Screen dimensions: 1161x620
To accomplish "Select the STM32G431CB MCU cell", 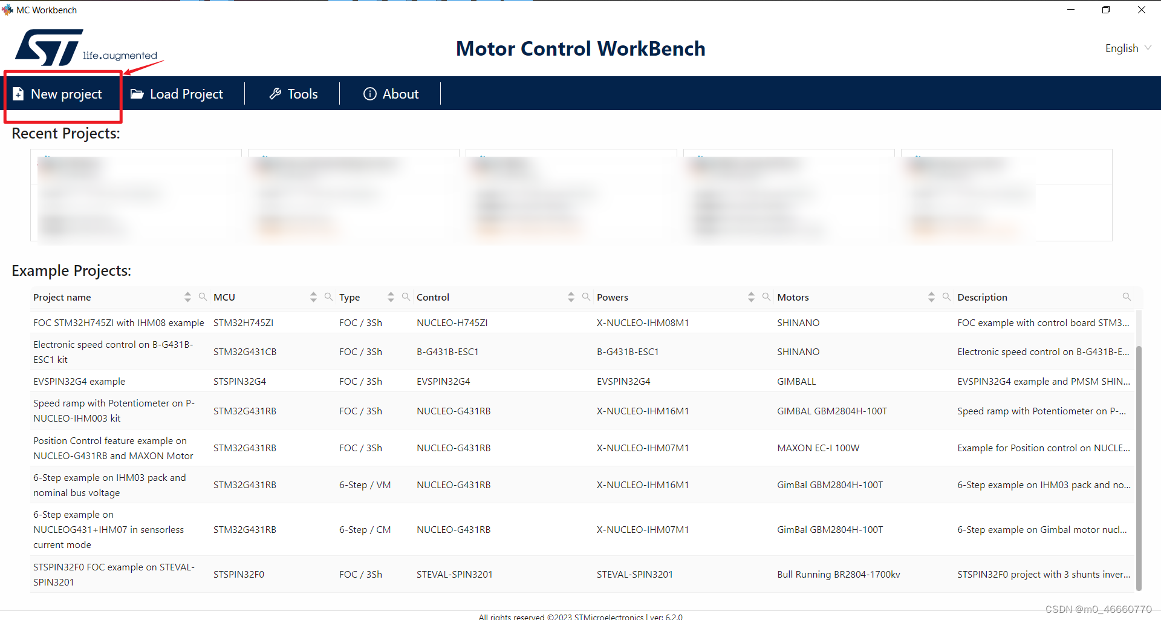I will 244,351.
